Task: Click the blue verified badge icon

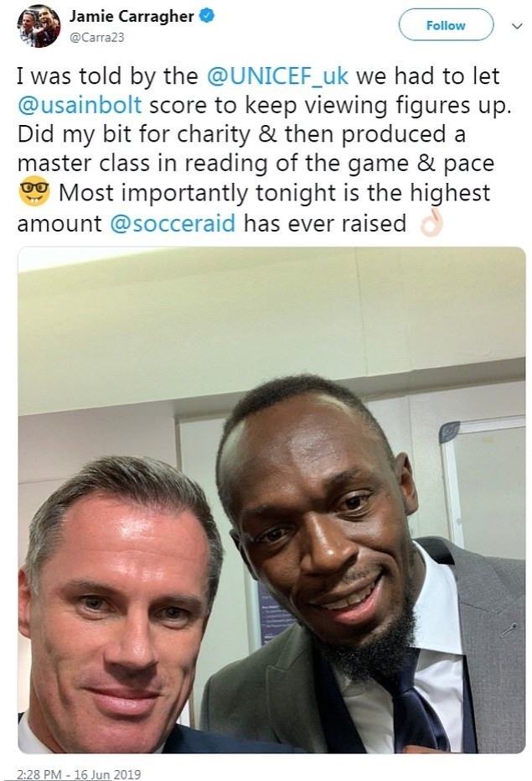Action: pyautogui.click(x=207, y=16)
